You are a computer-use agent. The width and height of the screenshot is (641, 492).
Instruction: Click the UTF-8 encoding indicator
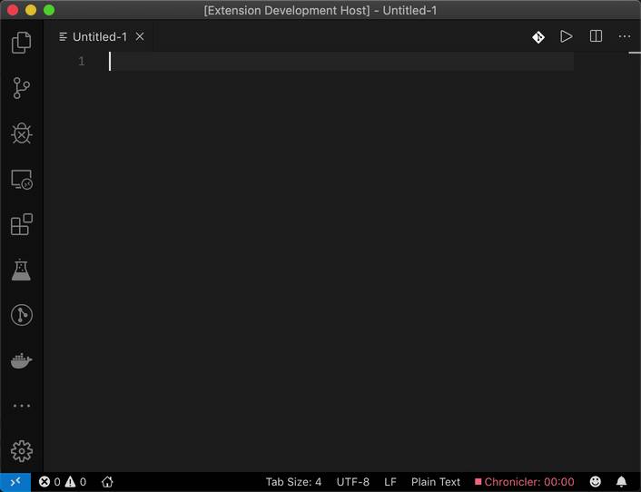coord(353,482)
